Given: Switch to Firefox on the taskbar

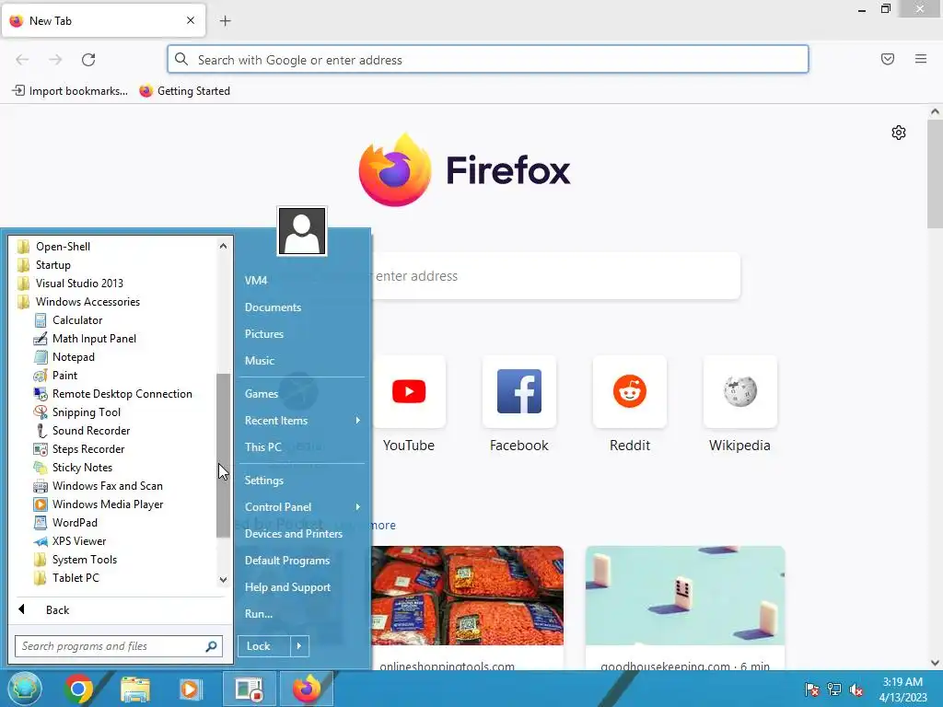Looking at the screenshot, I should [307, 689].
